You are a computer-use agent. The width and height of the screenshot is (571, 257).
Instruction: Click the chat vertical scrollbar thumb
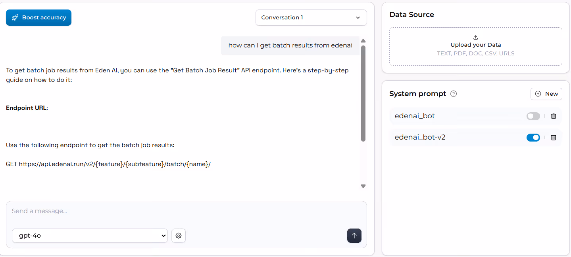(x=363, y=93)
